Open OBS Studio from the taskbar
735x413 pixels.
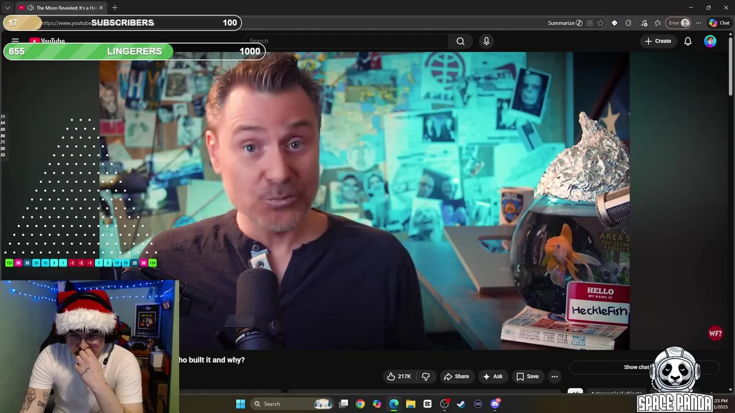444,404
